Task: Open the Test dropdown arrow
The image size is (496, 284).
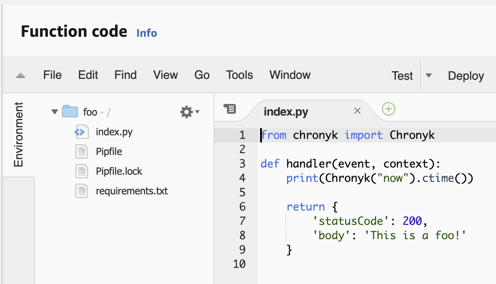Action: 429,76
